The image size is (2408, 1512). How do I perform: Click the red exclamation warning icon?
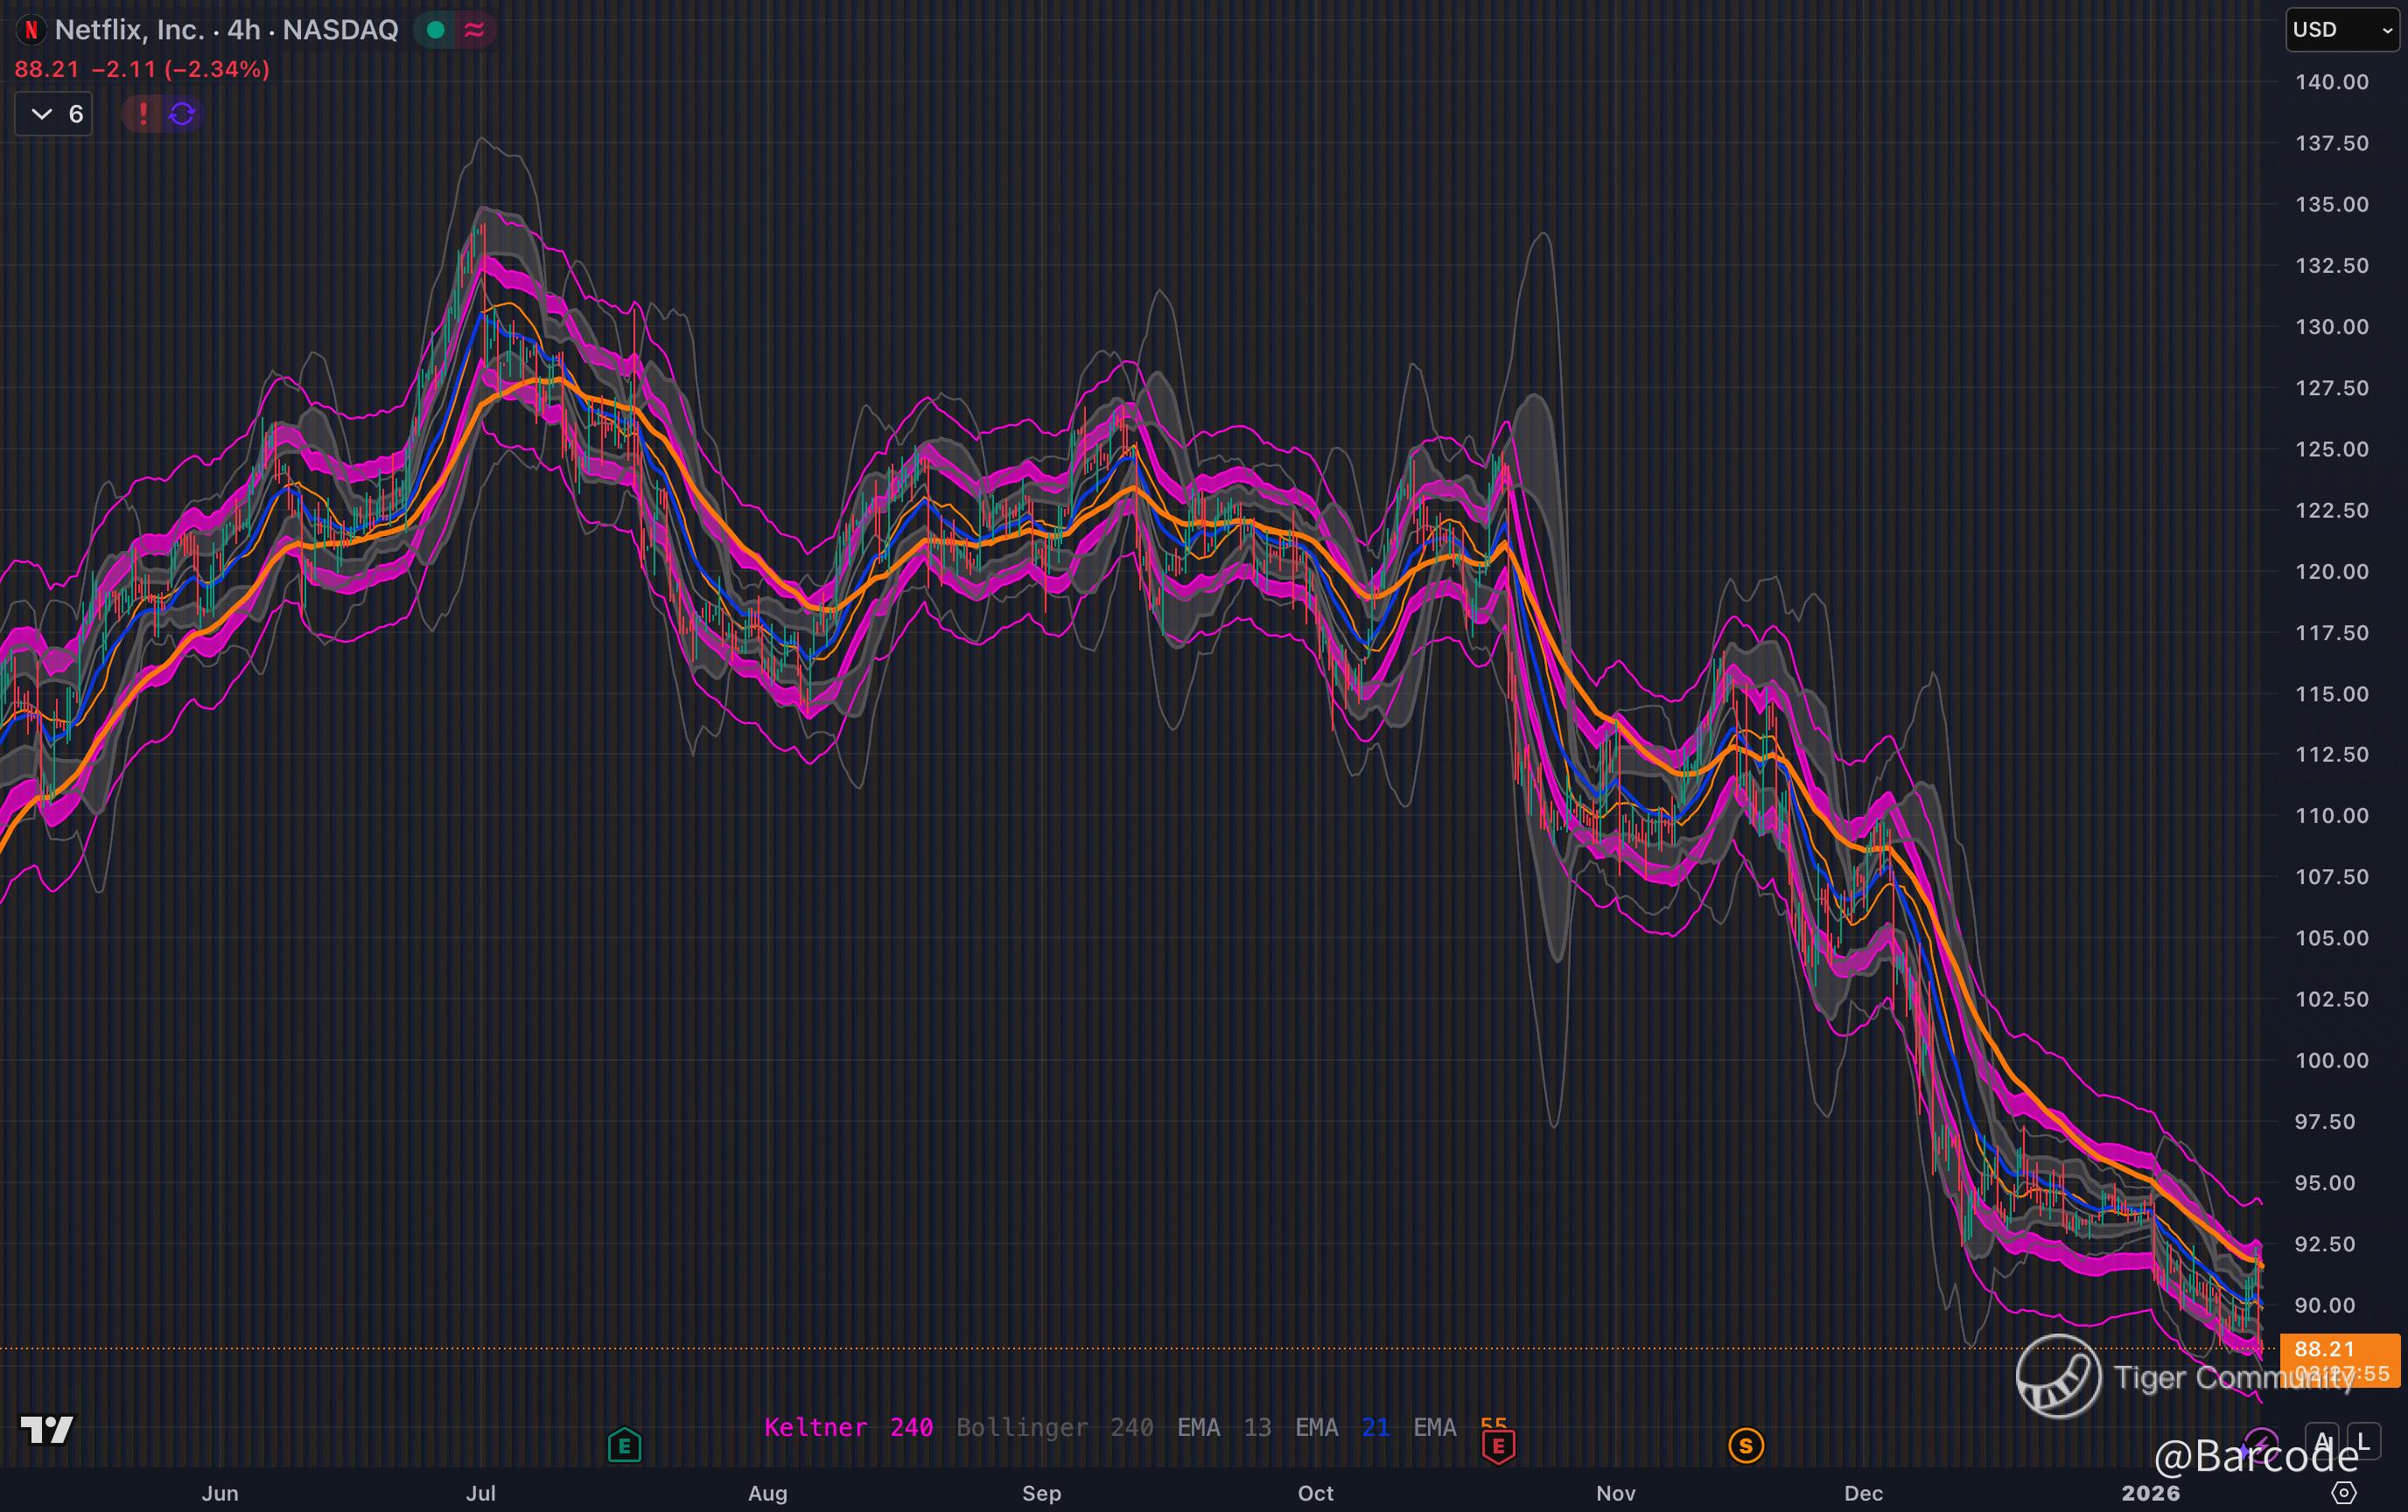pos(143,114)
